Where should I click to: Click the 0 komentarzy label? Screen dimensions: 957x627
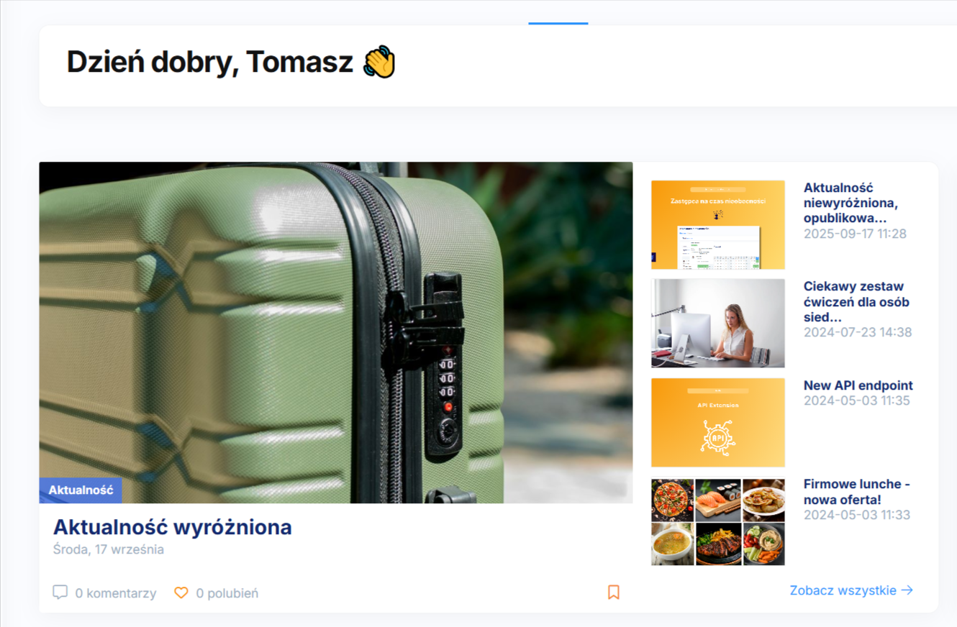coord(116,593)
